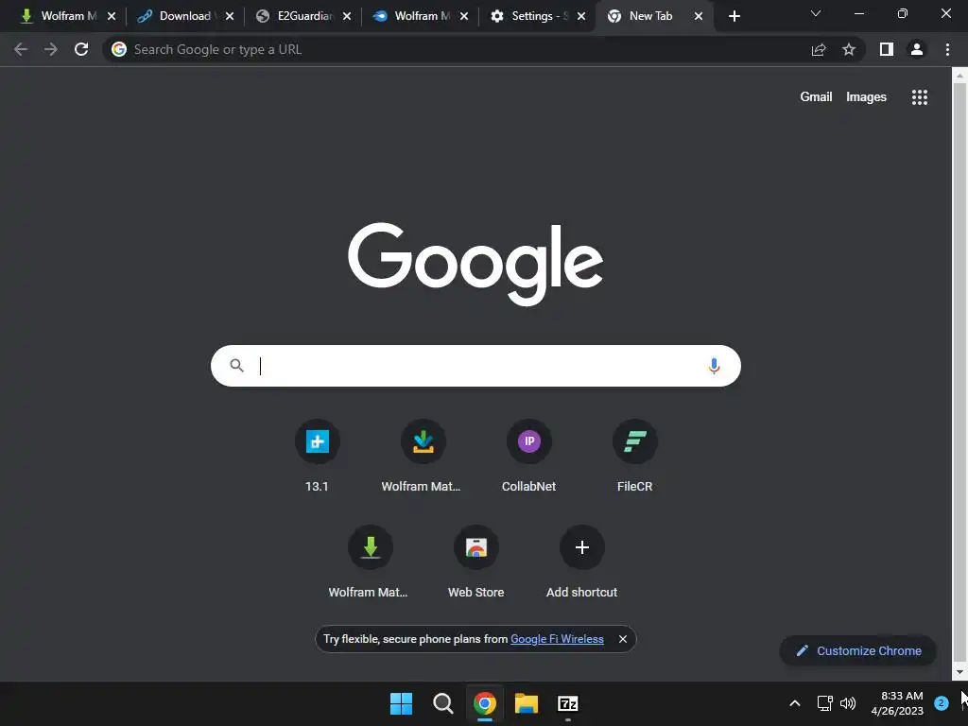Open the Google apps grid
The image size is (968, 726).
(919, 97)
